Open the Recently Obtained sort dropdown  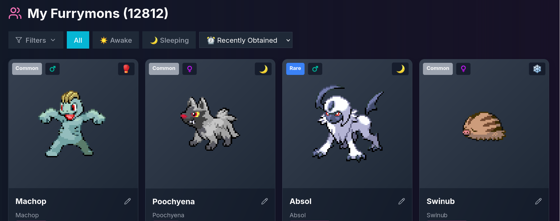(x=246, y=40)
